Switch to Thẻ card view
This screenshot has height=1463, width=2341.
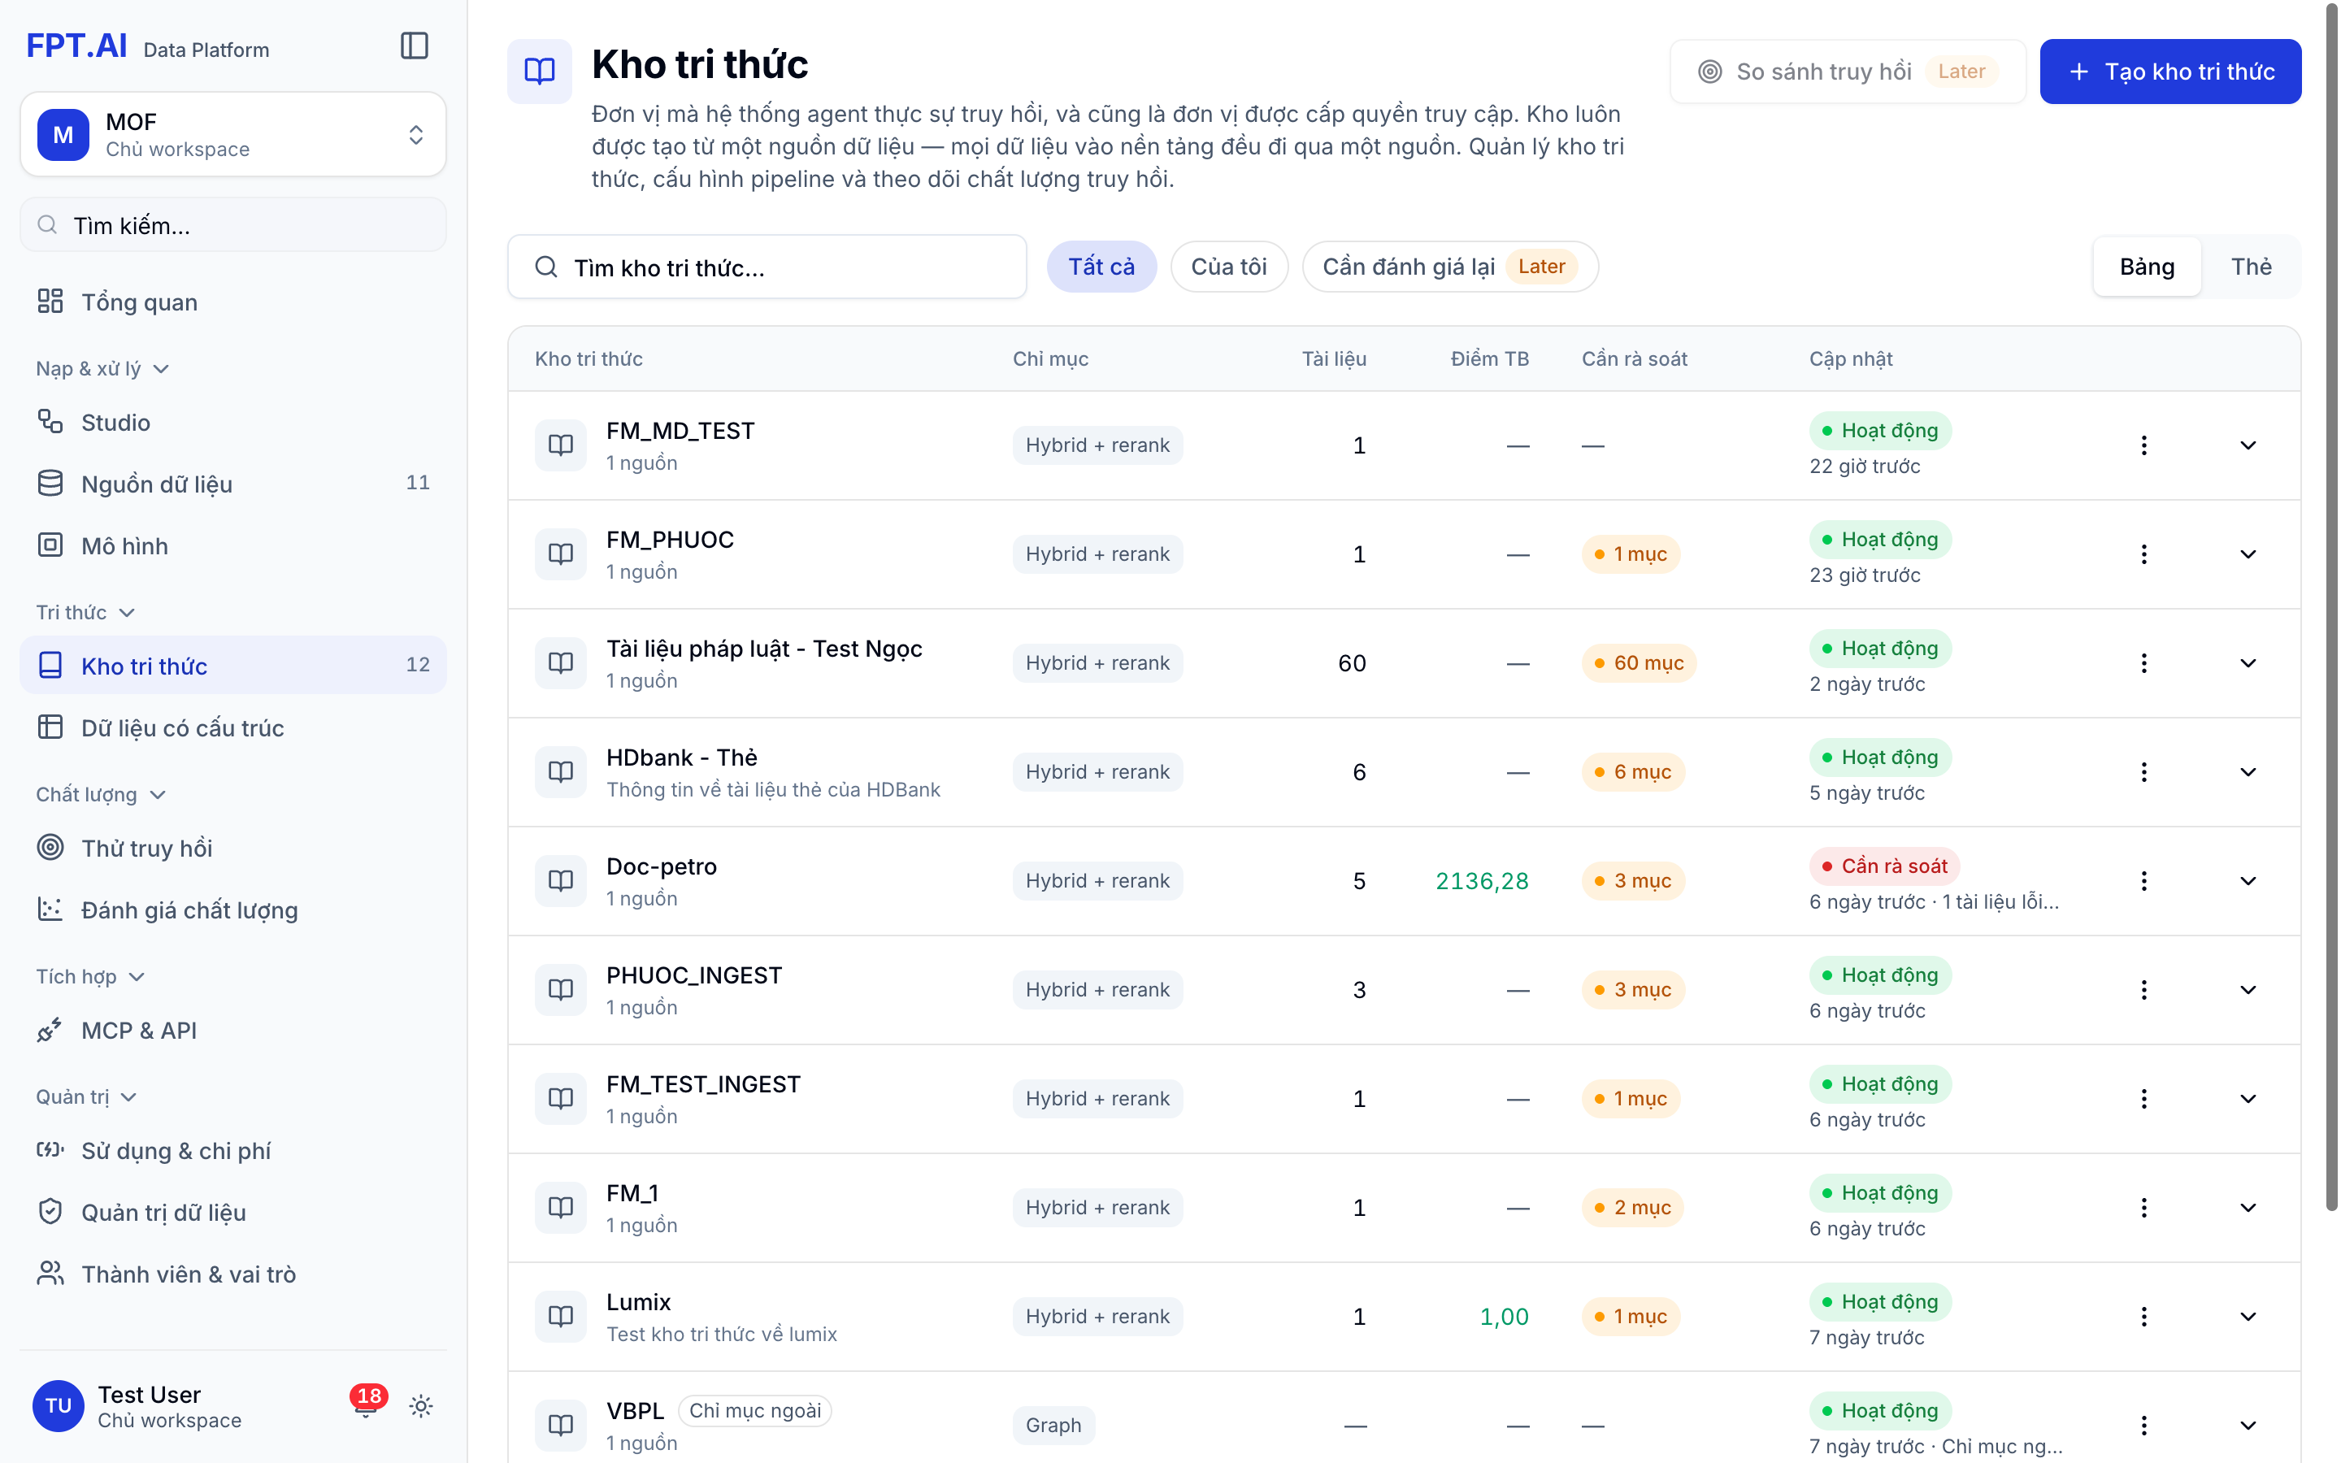[2251, 267]
